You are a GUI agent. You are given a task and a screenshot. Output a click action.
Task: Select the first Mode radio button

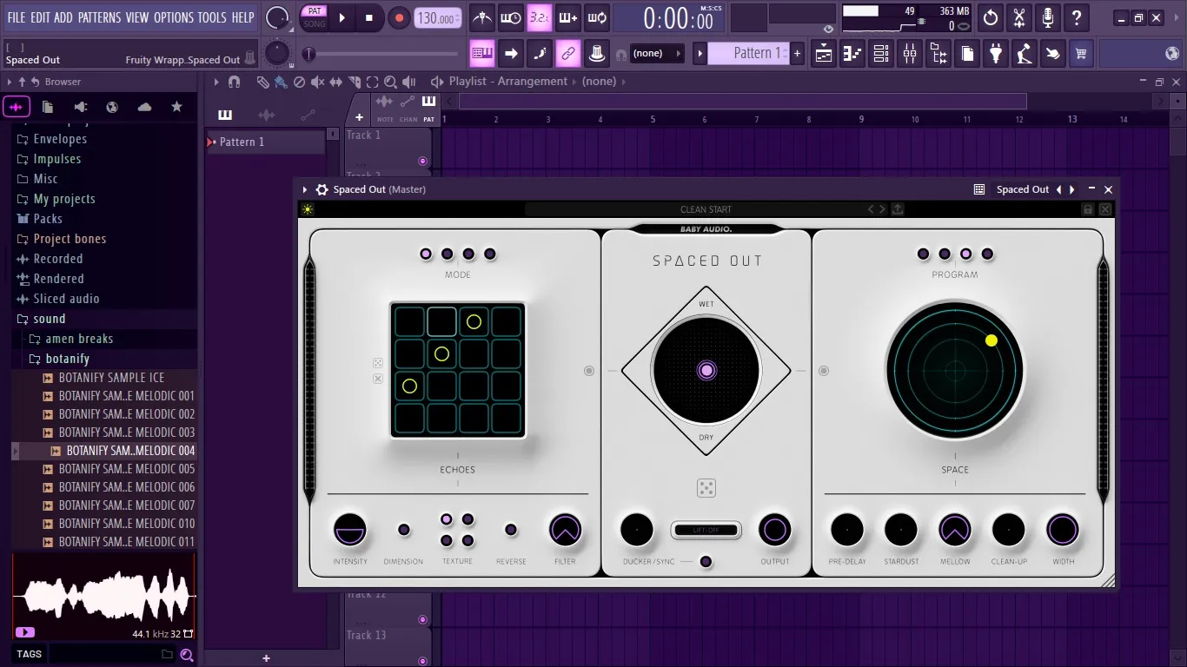point(426,254)
